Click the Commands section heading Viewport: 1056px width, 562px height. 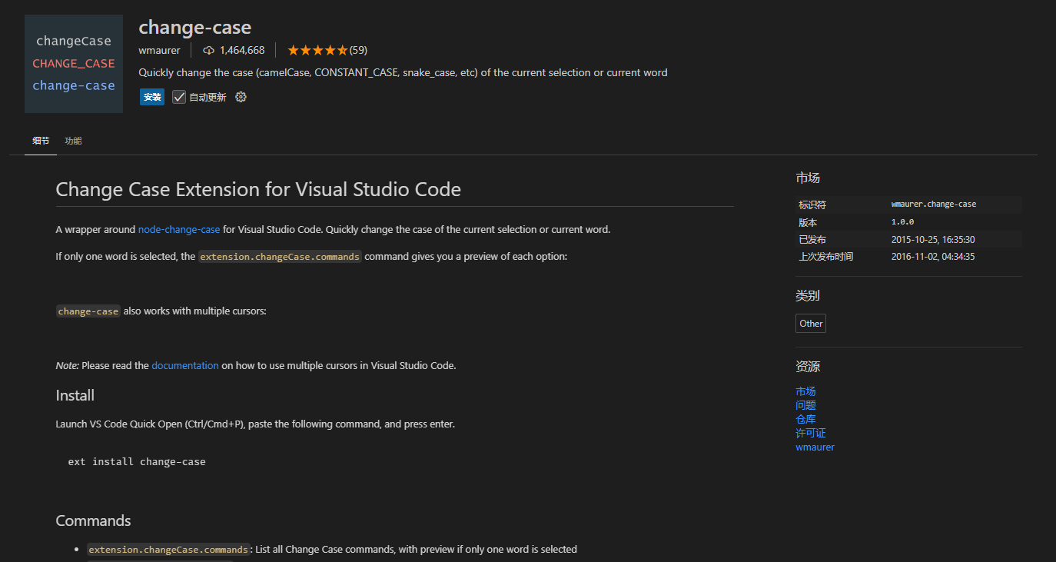(x=93, y=521)
